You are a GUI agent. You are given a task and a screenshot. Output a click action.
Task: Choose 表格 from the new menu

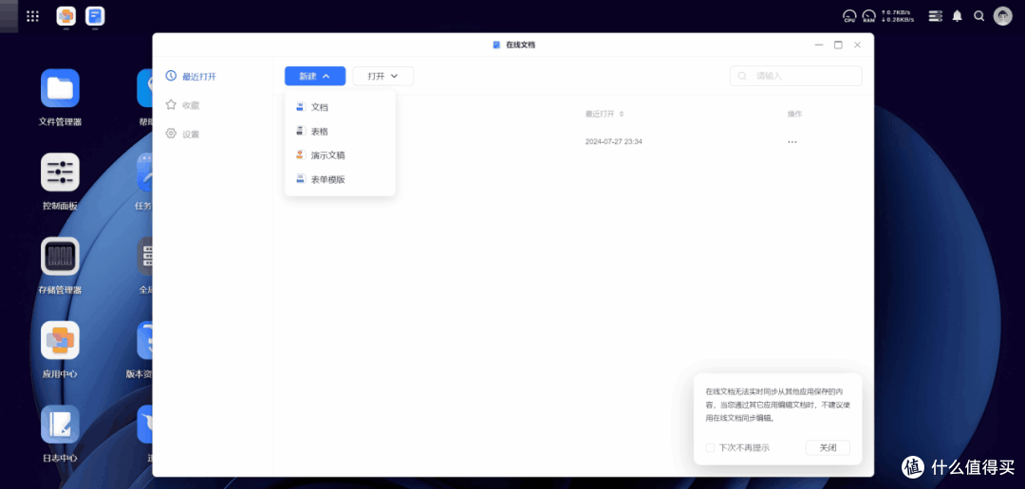[340, 131]
